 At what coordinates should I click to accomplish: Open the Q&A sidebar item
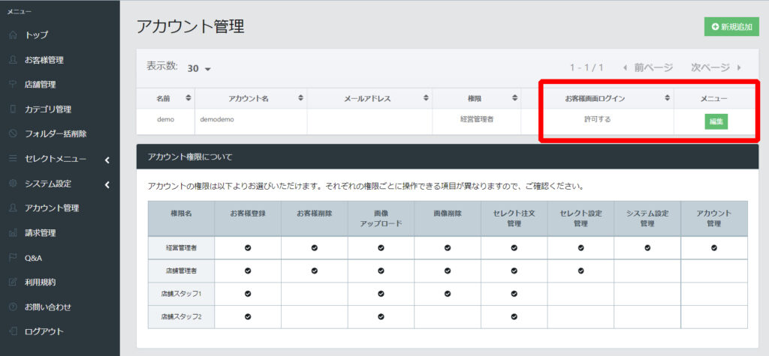(33, 258)
